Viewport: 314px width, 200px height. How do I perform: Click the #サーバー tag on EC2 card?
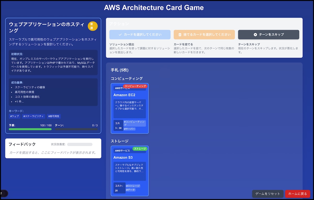pos(129,129)
